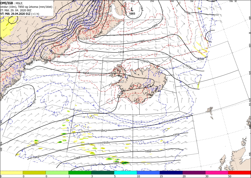Click the pink 30 mm legend swatch
Image resolution: width=251 pixels, height=178 pixels.
point(217,172)
